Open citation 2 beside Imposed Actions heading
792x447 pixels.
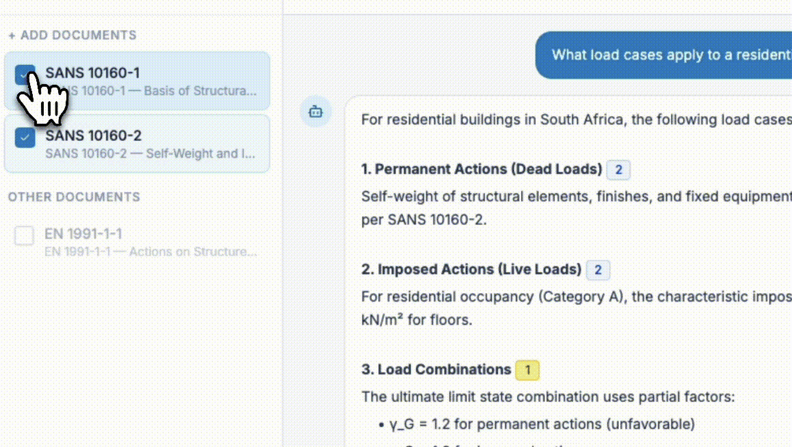(x=598, y=270)
